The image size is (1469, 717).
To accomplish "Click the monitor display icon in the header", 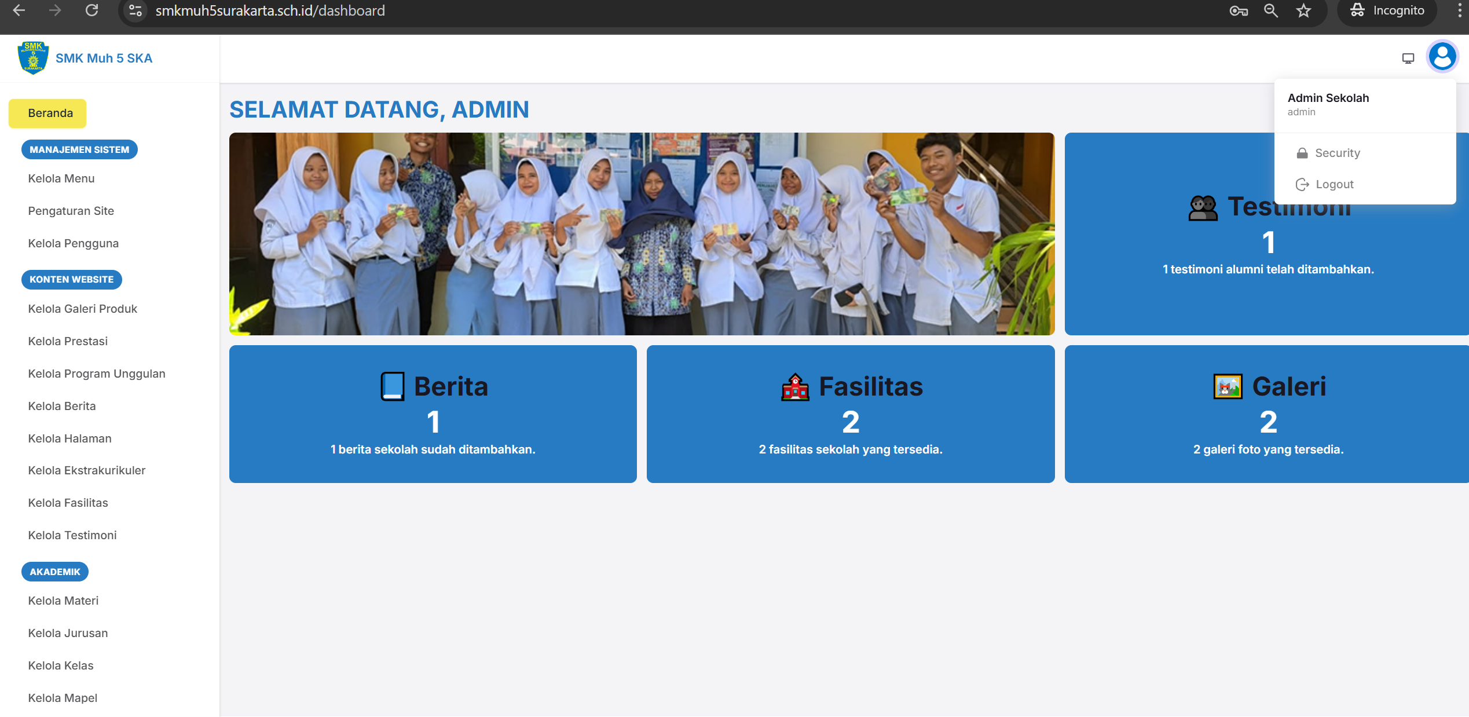I will click(x=1407, y=57).
